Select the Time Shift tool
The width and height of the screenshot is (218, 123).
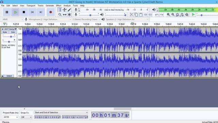[65, 14]
